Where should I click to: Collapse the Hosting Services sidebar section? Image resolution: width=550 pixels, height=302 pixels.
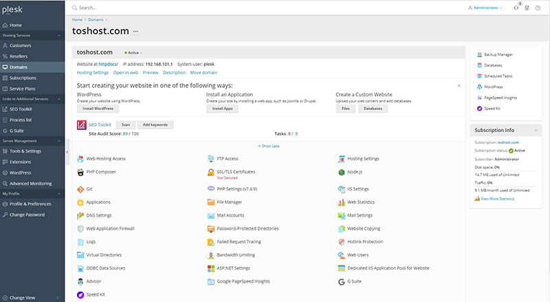click(x=58, y=36)
